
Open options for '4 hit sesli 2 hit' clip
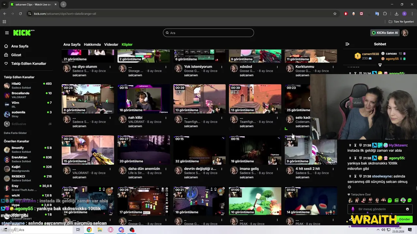click(x=333, y=169)
